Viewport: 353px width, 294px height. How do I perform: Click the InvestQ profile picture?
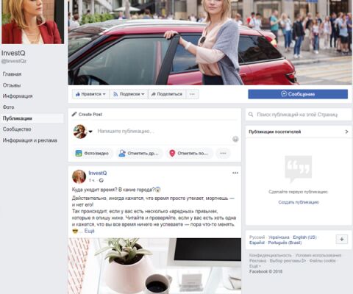pos(32,21)
